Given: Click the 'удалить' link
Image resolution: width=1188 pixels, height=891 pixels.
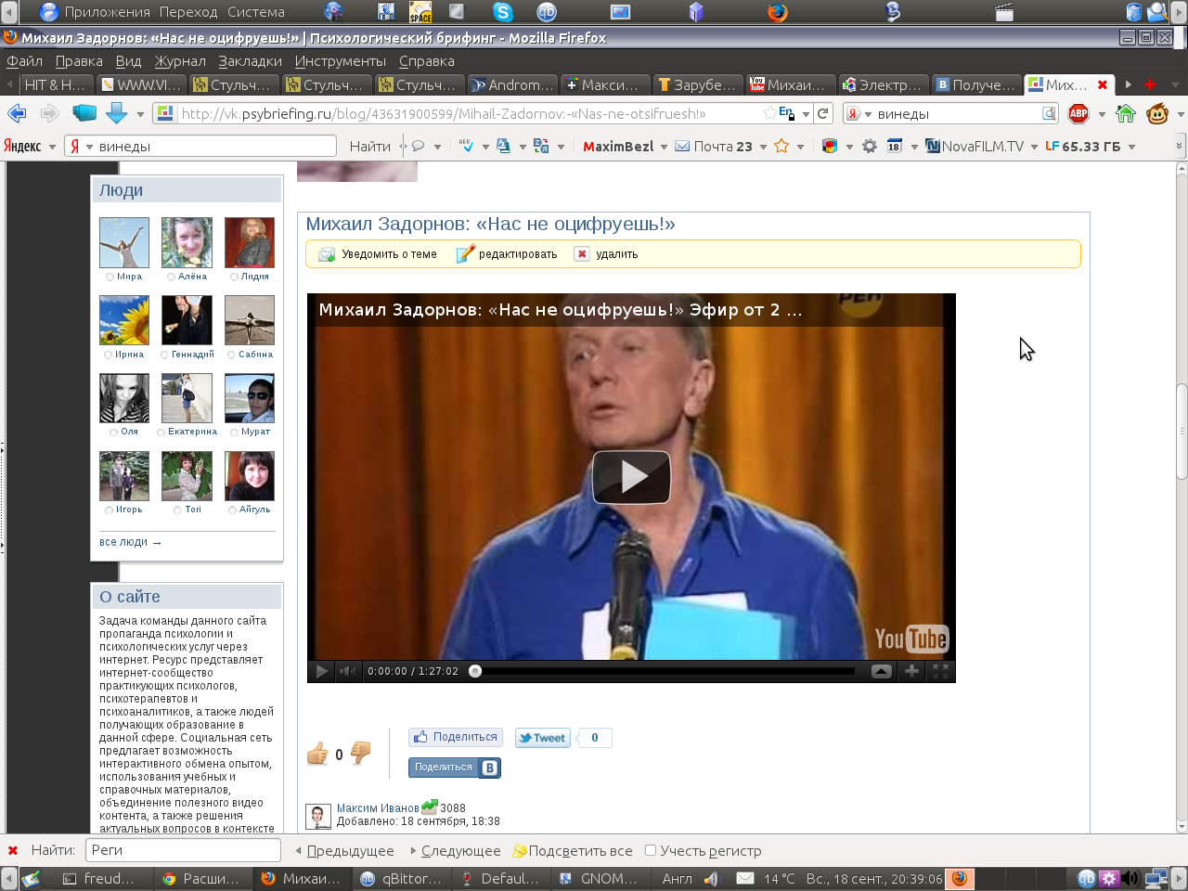Looking at the screenshot, I should 616,254.
